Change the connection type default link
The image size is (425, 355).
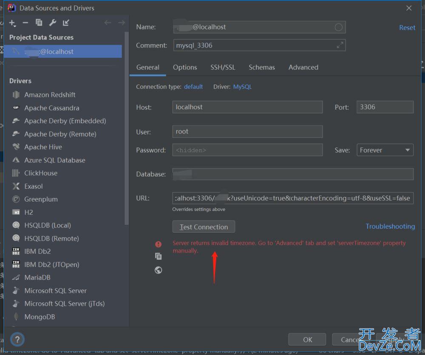[x=193, y=87]
